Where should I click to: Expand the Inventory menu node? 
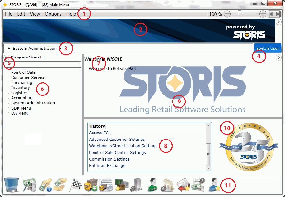[x=9, y=88]
